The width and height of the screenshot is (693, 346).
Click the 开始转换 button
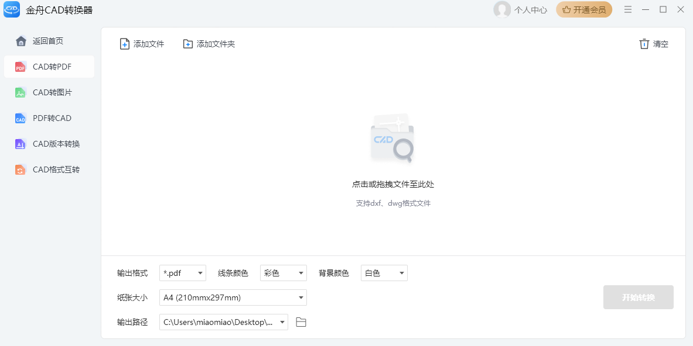pos(638,297)
